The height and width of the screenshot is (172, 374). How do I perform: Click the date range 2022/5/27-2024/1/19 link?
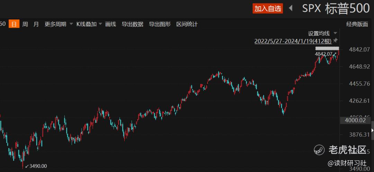293,41
